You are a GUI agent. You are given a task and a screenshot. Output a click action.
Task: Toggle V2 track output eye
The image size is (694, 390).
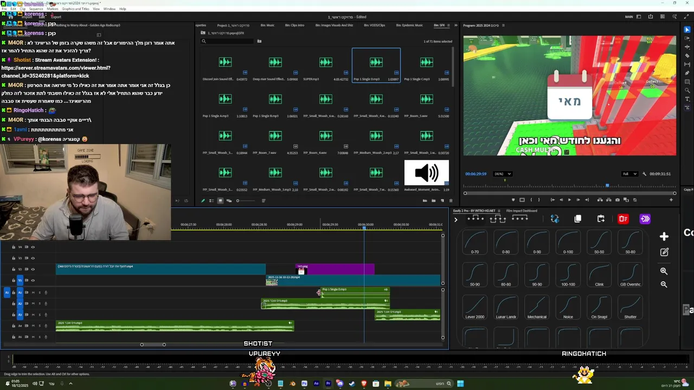coord(33,269)
